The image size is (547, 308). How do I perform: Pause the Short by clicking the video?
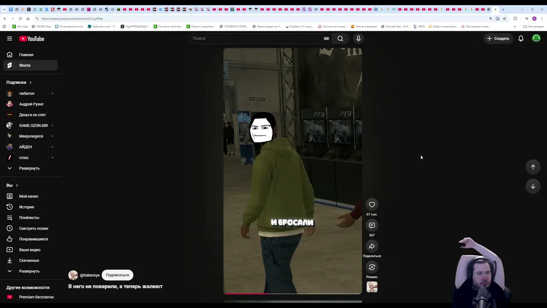click(x=293, y=171)
